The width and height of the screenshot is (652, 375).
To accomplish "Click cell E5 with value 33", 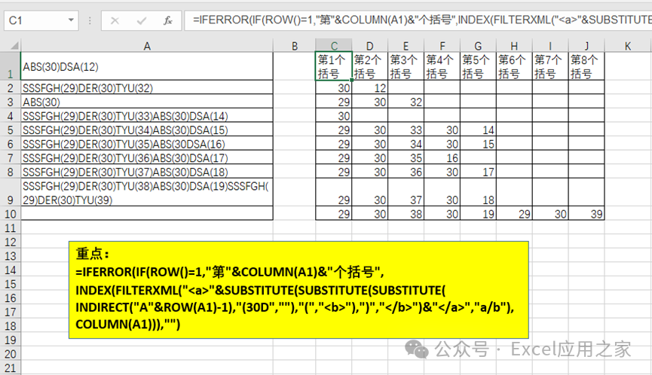I will pos(406,130).
